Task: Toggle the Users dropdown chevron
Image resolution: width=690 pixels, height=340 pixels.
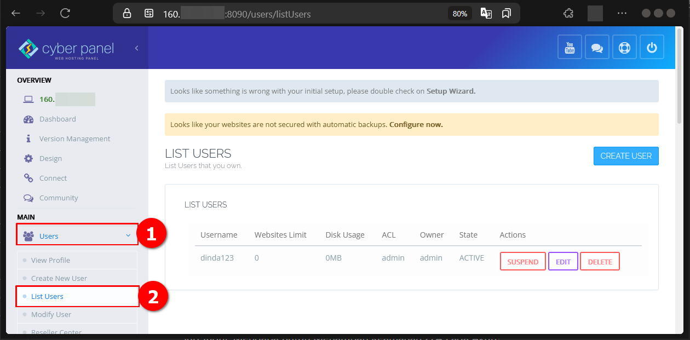Action: click(128, 236)
